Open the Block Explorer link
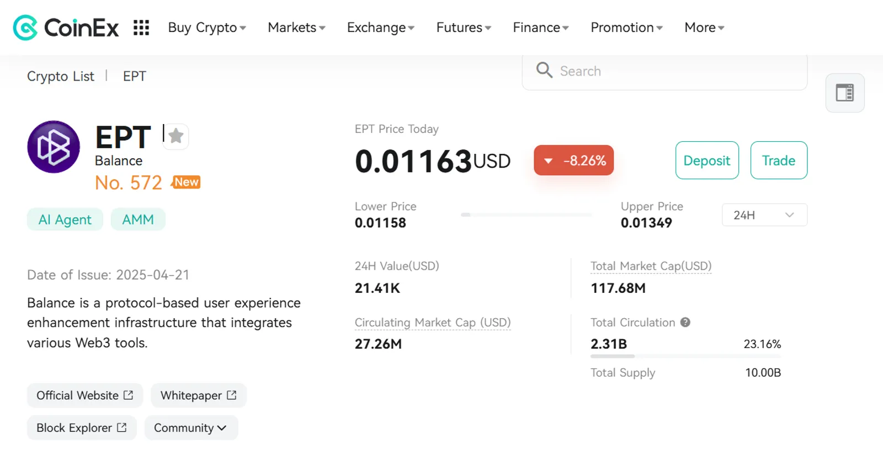The height and width of the screenshot is (462, 883). (x=82, y=428)
